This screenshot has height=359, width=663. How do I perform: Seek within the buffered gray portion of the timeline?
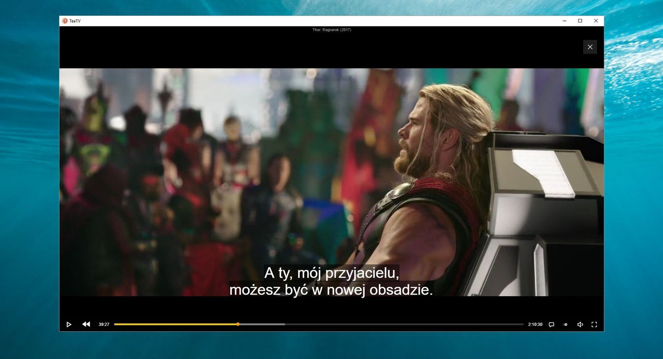262,324
